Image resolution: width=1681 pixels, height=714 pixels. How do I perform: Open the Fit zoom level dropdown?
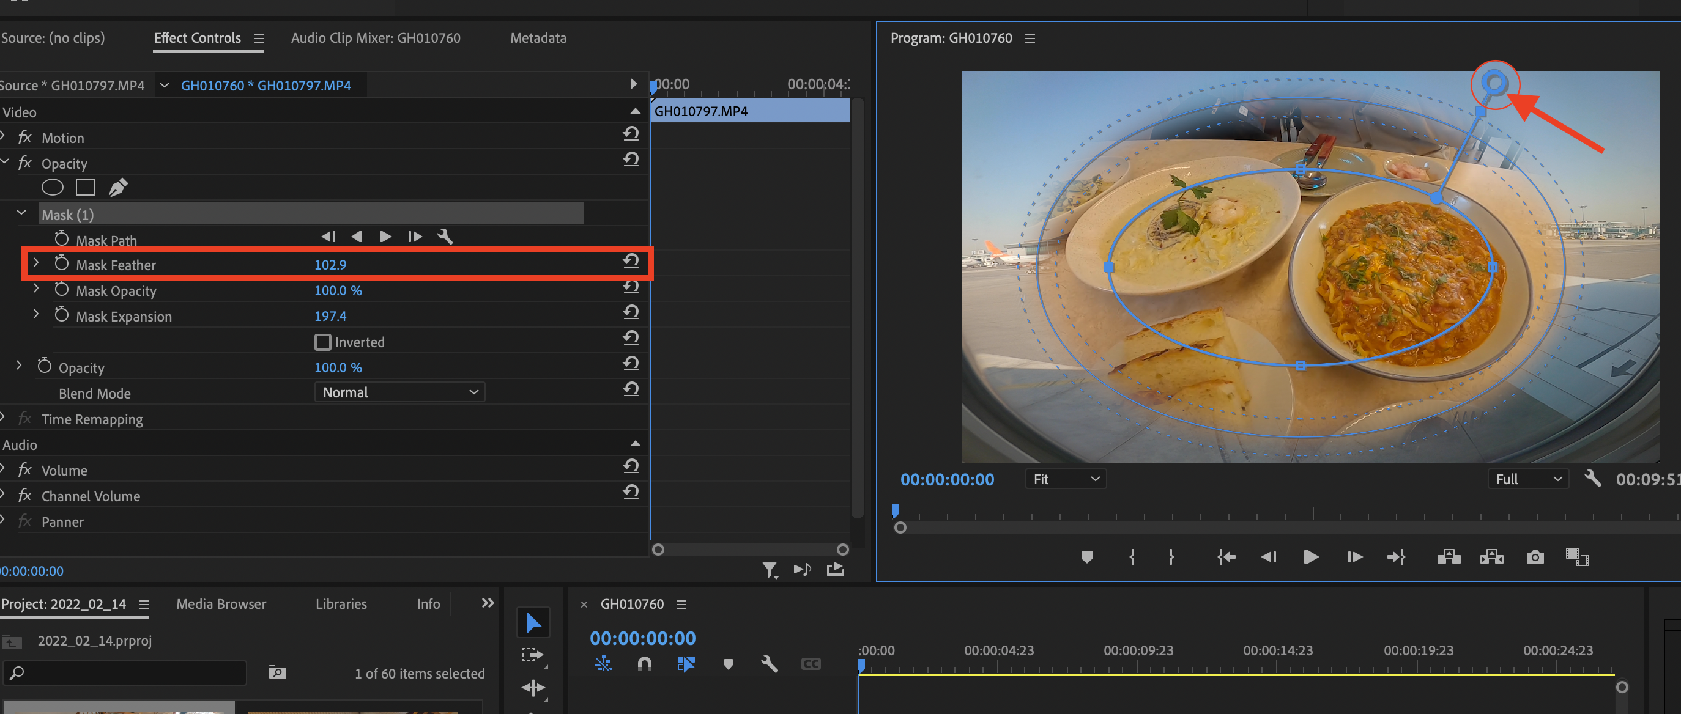pos(1066,479)
